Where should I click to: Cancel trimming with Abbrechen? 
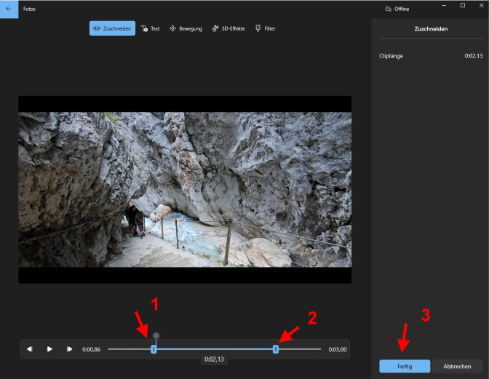tap(457, 366)
